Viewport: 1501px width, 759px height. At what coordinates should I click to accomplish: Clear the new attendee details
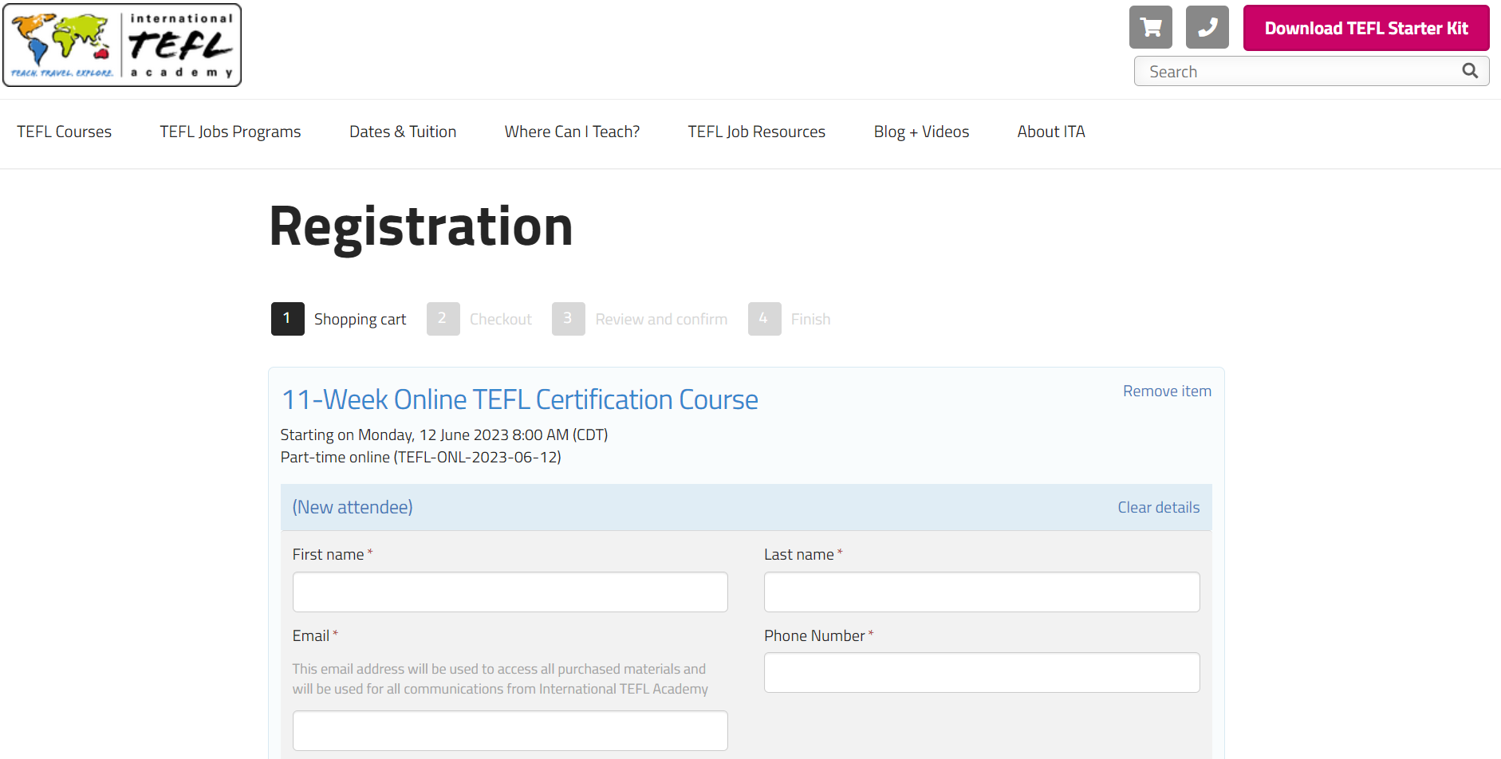[1158, 508]
